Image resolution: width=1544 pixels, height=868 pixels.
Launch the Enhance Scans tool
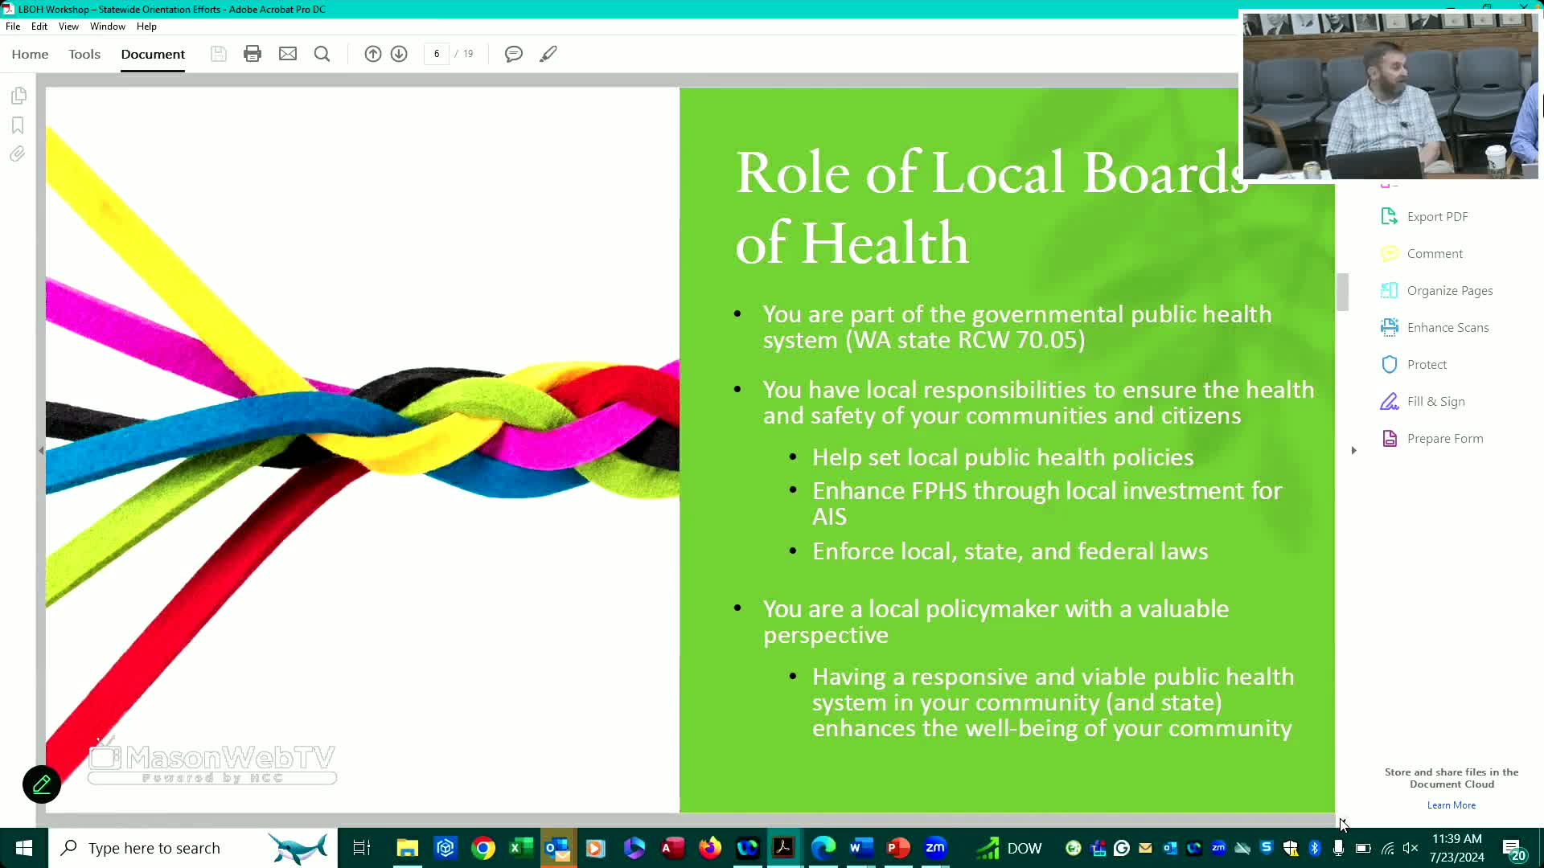click(x=1447, y=327)
